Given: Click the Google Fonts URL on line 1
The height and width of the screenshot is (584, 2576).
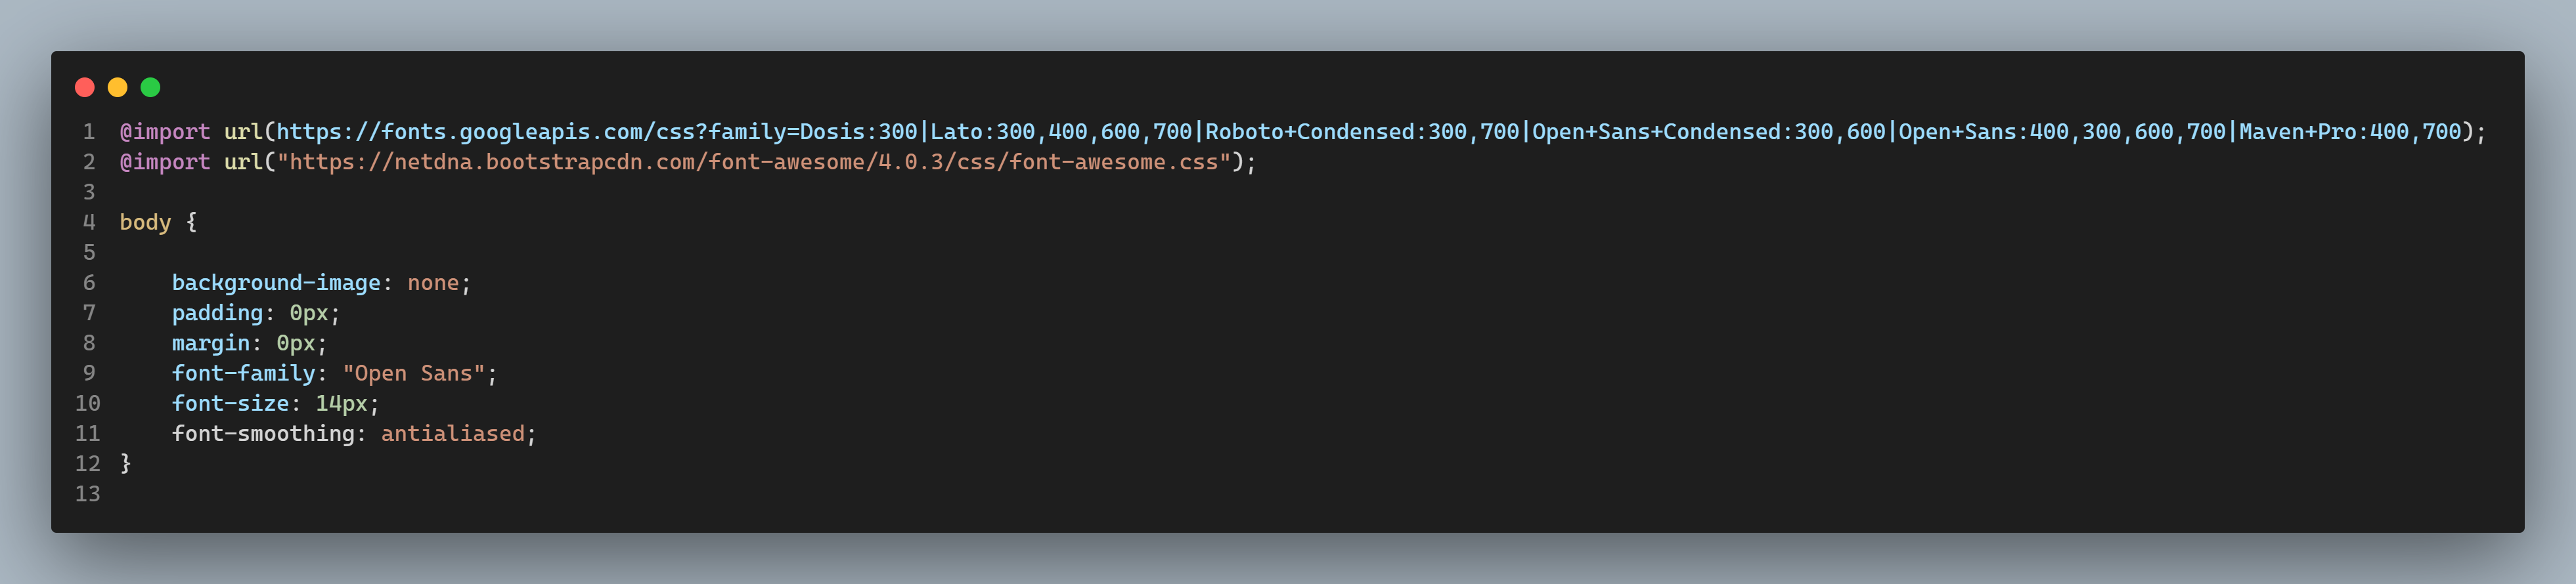Looking at the screenshot, I should [1369, 132].
